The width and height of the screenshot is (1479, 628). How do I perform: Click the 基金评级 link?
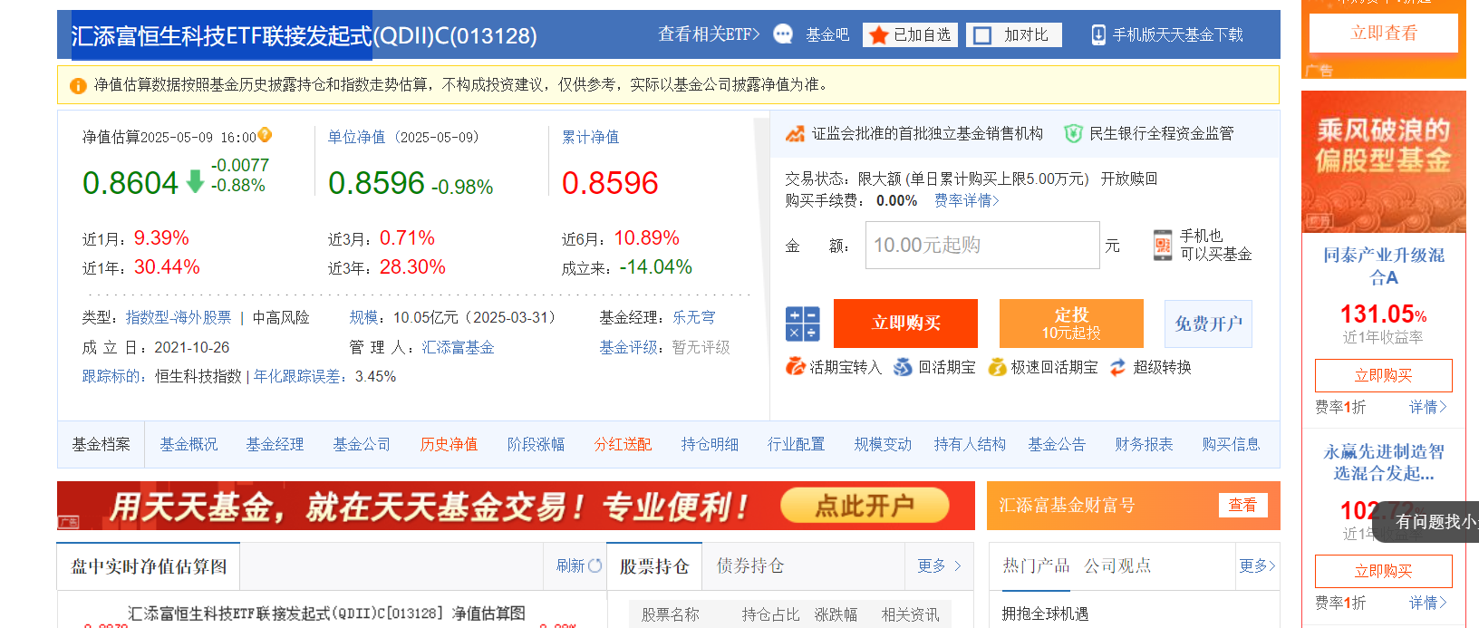pyautogui.click(x=628, y=347)
